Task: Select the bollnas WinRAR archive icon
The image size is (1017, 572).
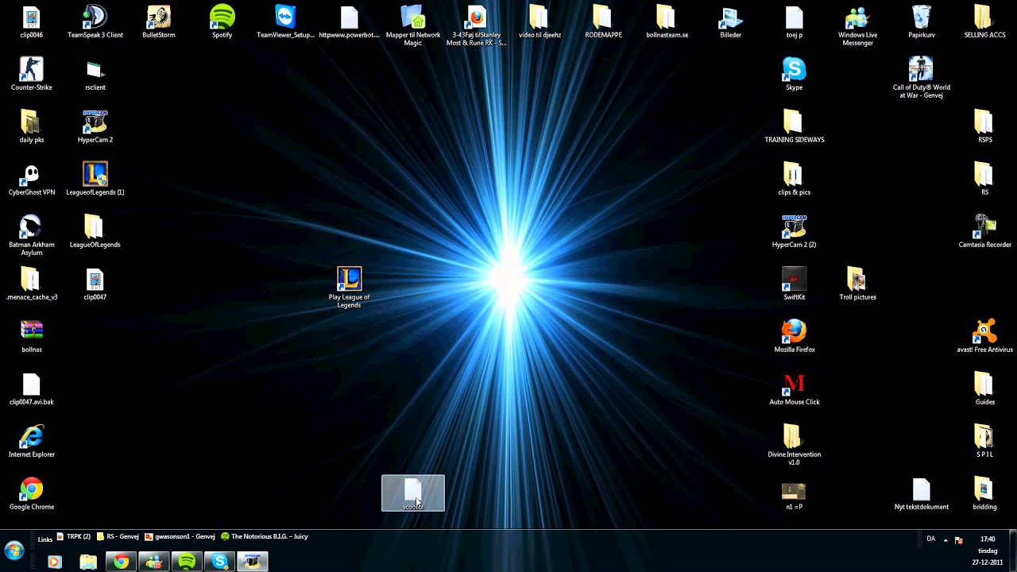Action: pyautogui.click(x=32, y=337)
